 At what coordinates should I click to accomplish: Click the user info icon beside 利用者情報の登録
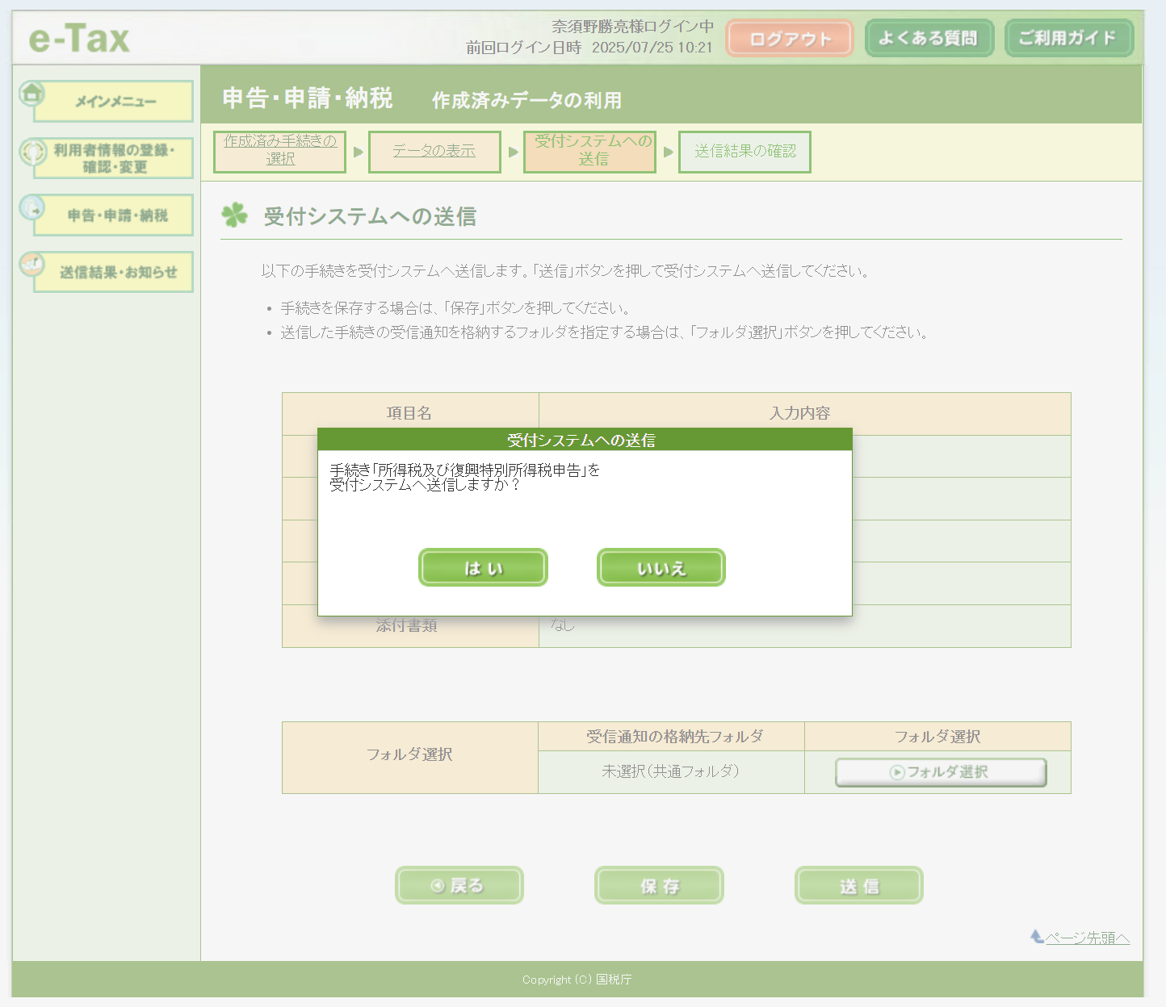33,152
